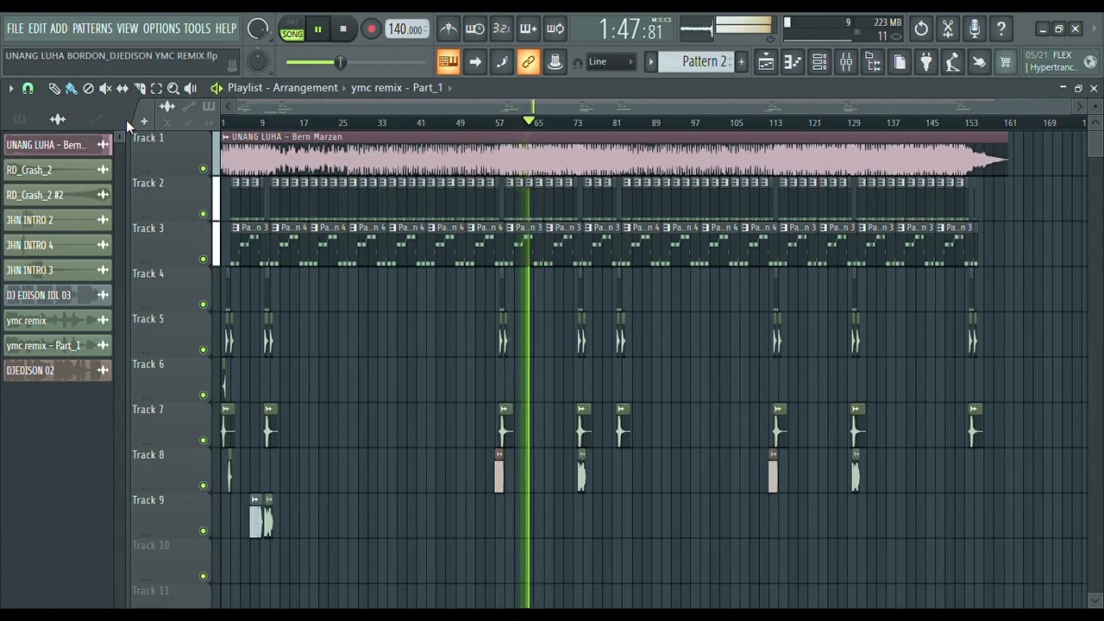Add new pattern with plus button
Viewport: 1104px width, 621px height.
click(x=741, y=62)
